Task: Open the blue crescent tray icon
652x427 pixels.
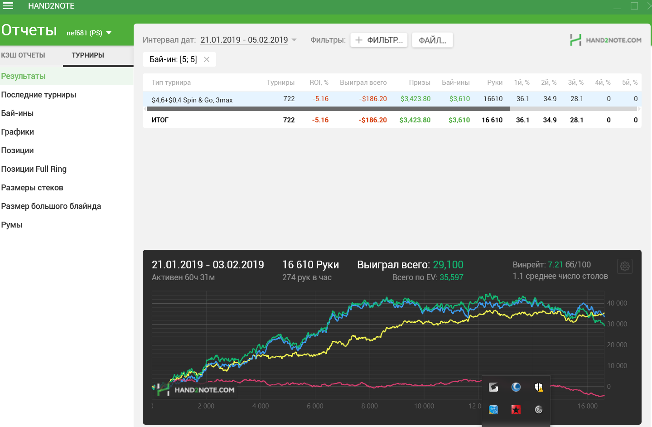Action: point(516,387)
